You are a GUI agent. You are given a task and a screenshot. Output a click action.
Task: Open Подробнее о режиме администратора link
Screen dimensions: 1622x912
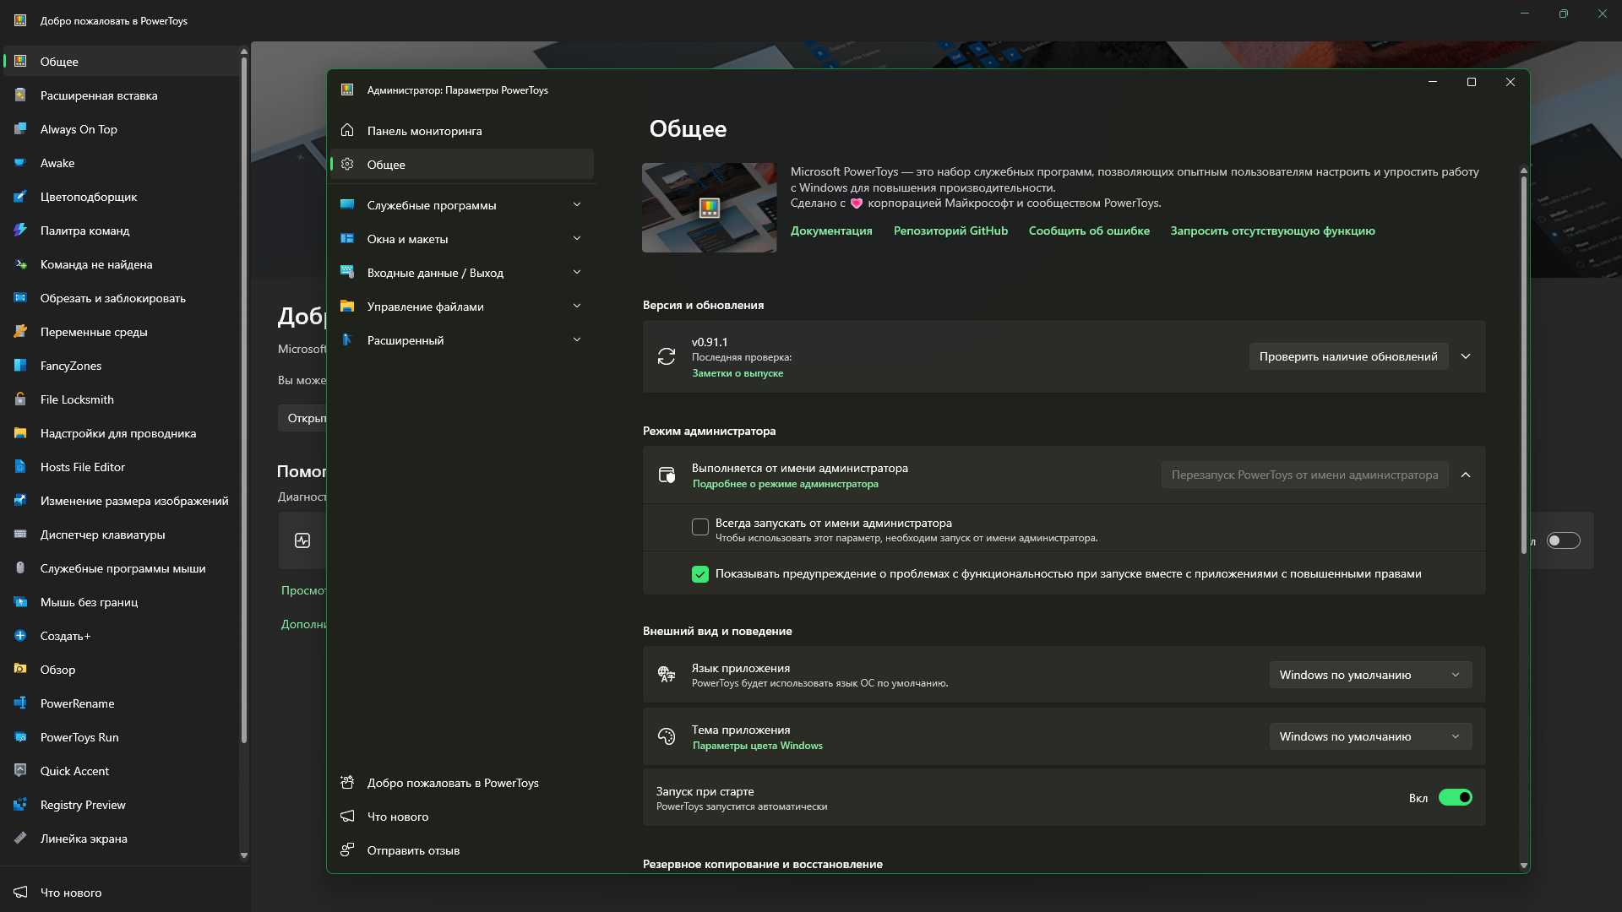785,484
